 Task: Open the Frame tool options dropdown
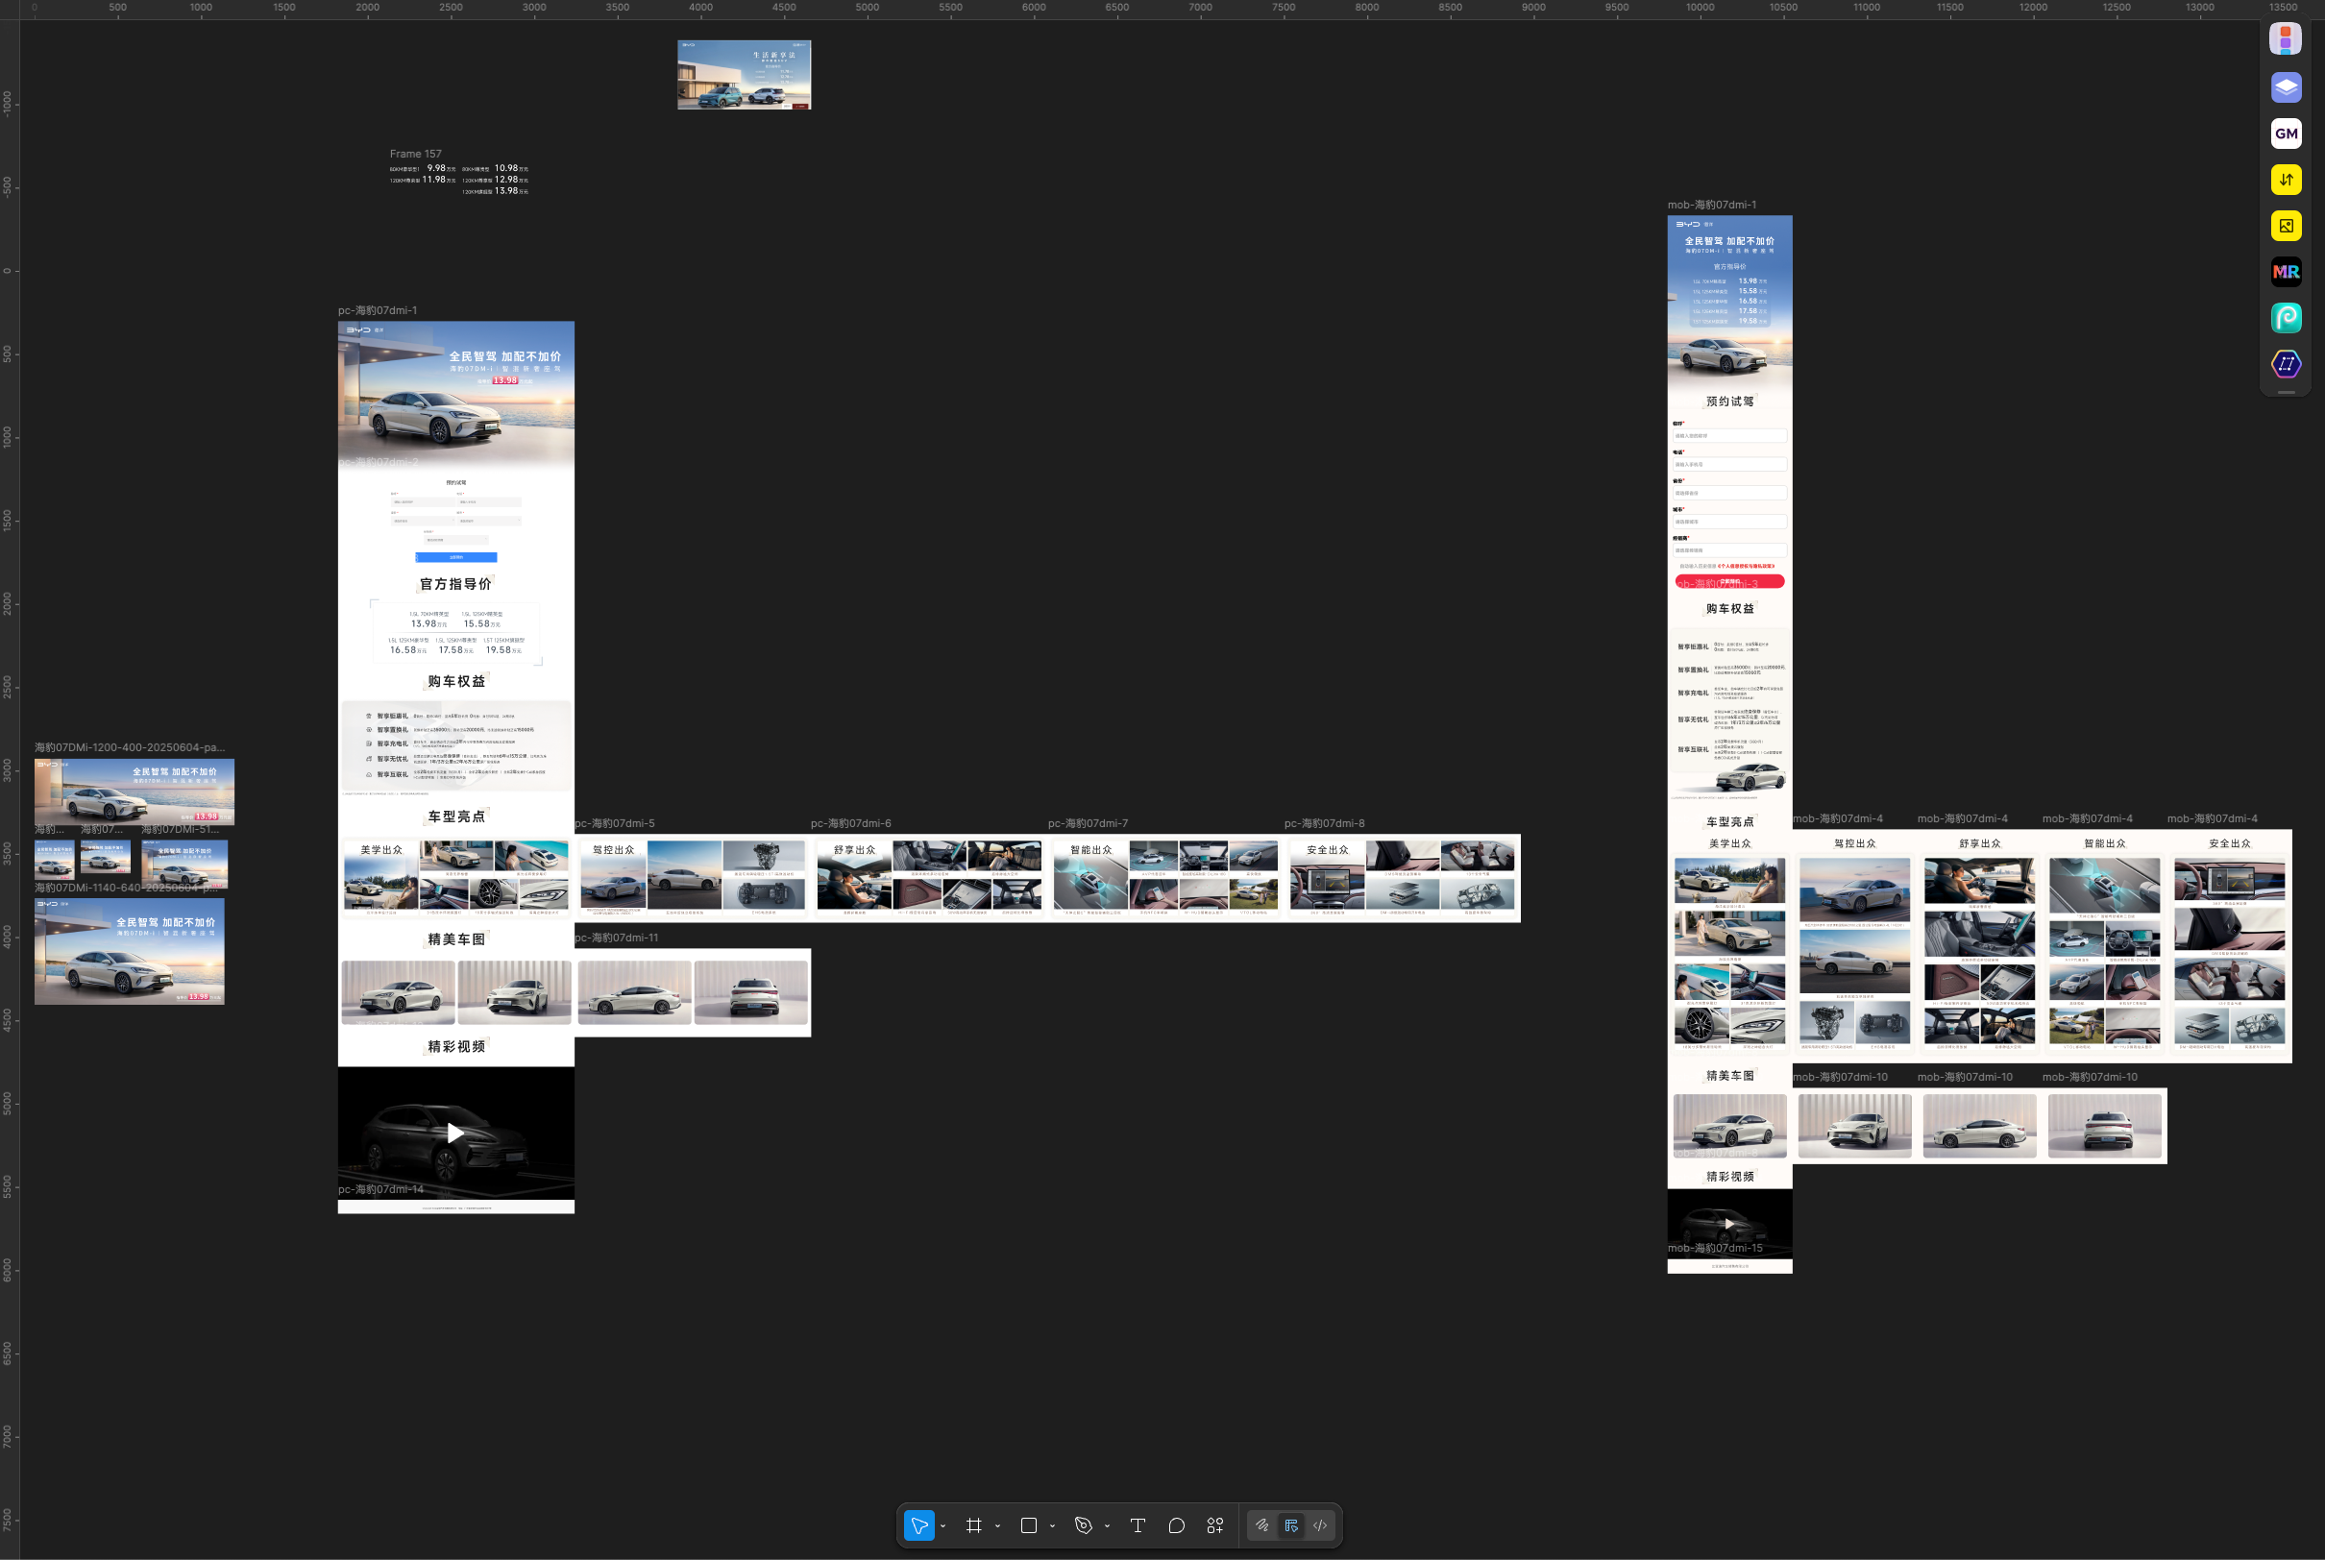tap(998, 1526)
